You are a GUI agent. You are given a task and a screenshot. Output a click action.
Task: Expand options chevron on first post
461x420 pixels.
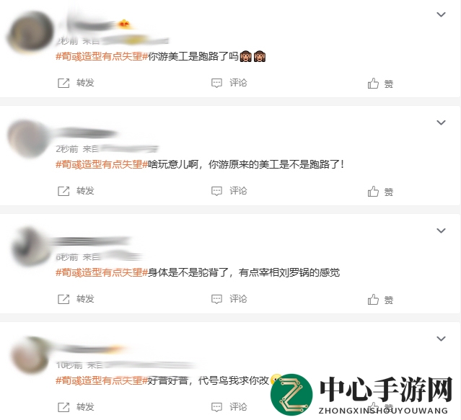441,14
